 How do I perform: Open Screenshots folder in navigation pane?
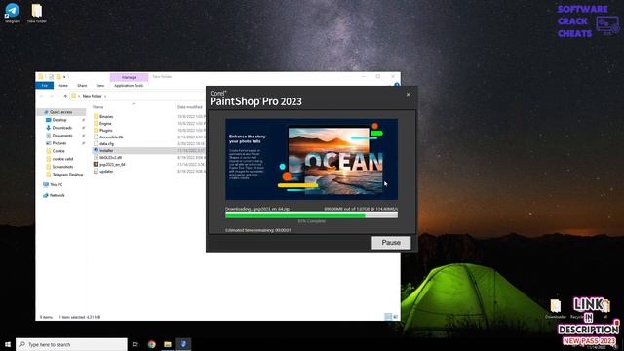point(62,167)
